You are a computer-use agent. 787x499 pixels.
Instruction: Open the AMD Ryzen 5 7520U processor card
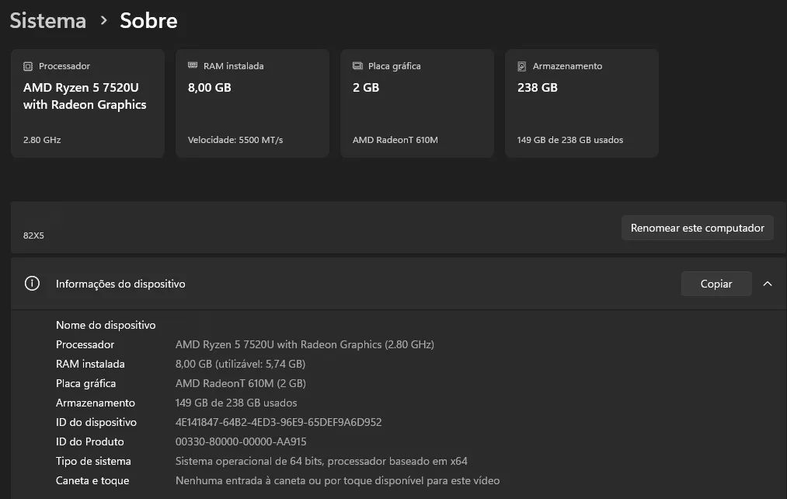88,103
